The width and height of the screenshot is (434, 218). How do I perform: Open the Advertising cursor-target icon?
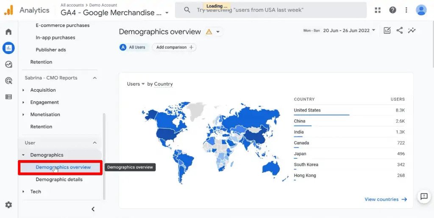point(8,81)
